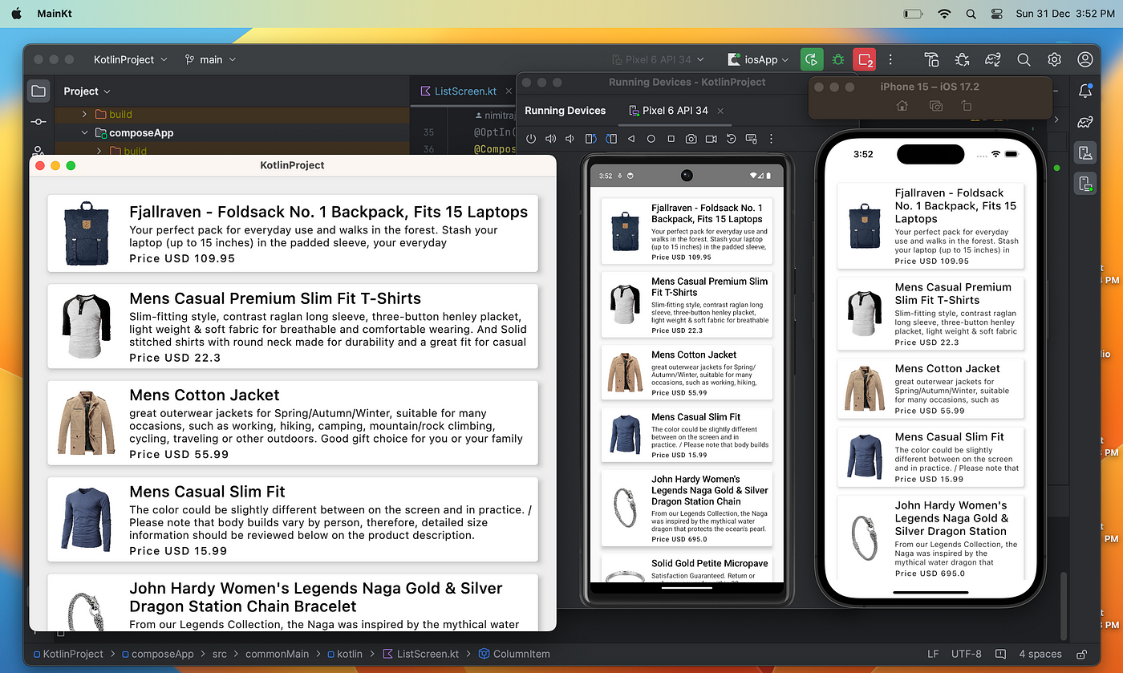The height and width of the screenshot is (673, 1123).
Task: Open the display/hardware input icon in emulator toolbar
Action: [x=751, y=139]
